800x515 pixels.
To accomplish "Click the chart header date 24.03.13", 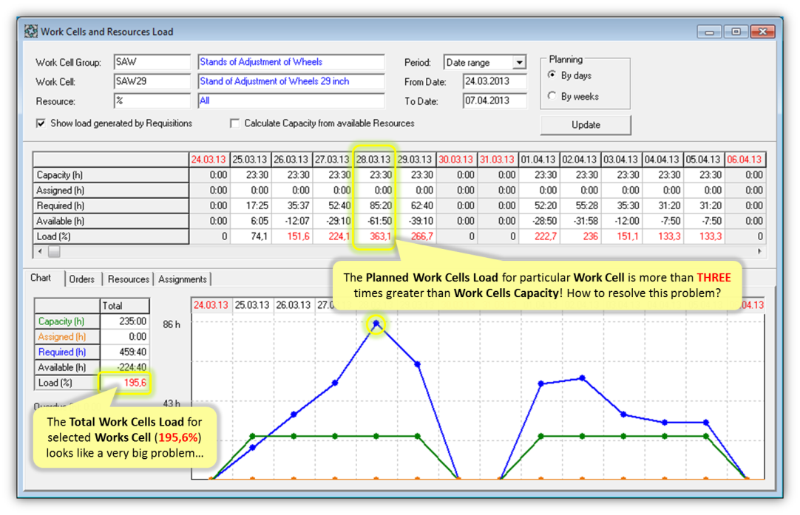I will click(211, 305).
